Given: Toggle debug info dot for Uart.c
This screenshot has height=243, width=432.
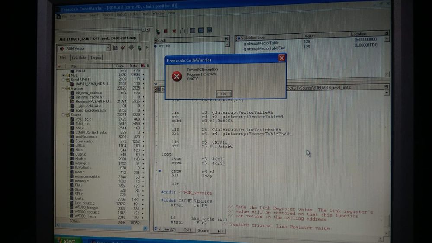Looking at the screenshot, I should click(x=143, y=199).
